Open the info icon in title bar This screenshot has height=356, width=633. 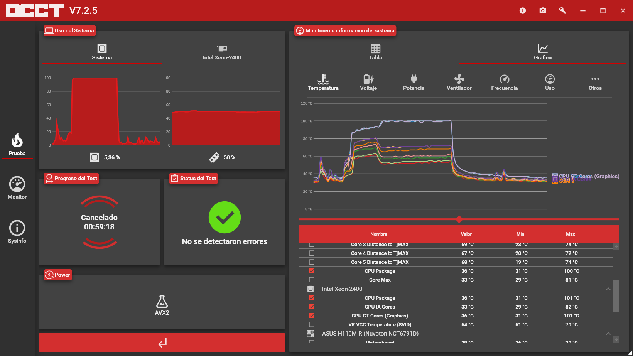523,11
